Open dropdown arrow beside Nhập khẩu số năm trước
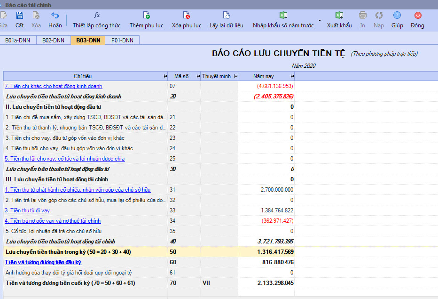 [x=320, y=20]
